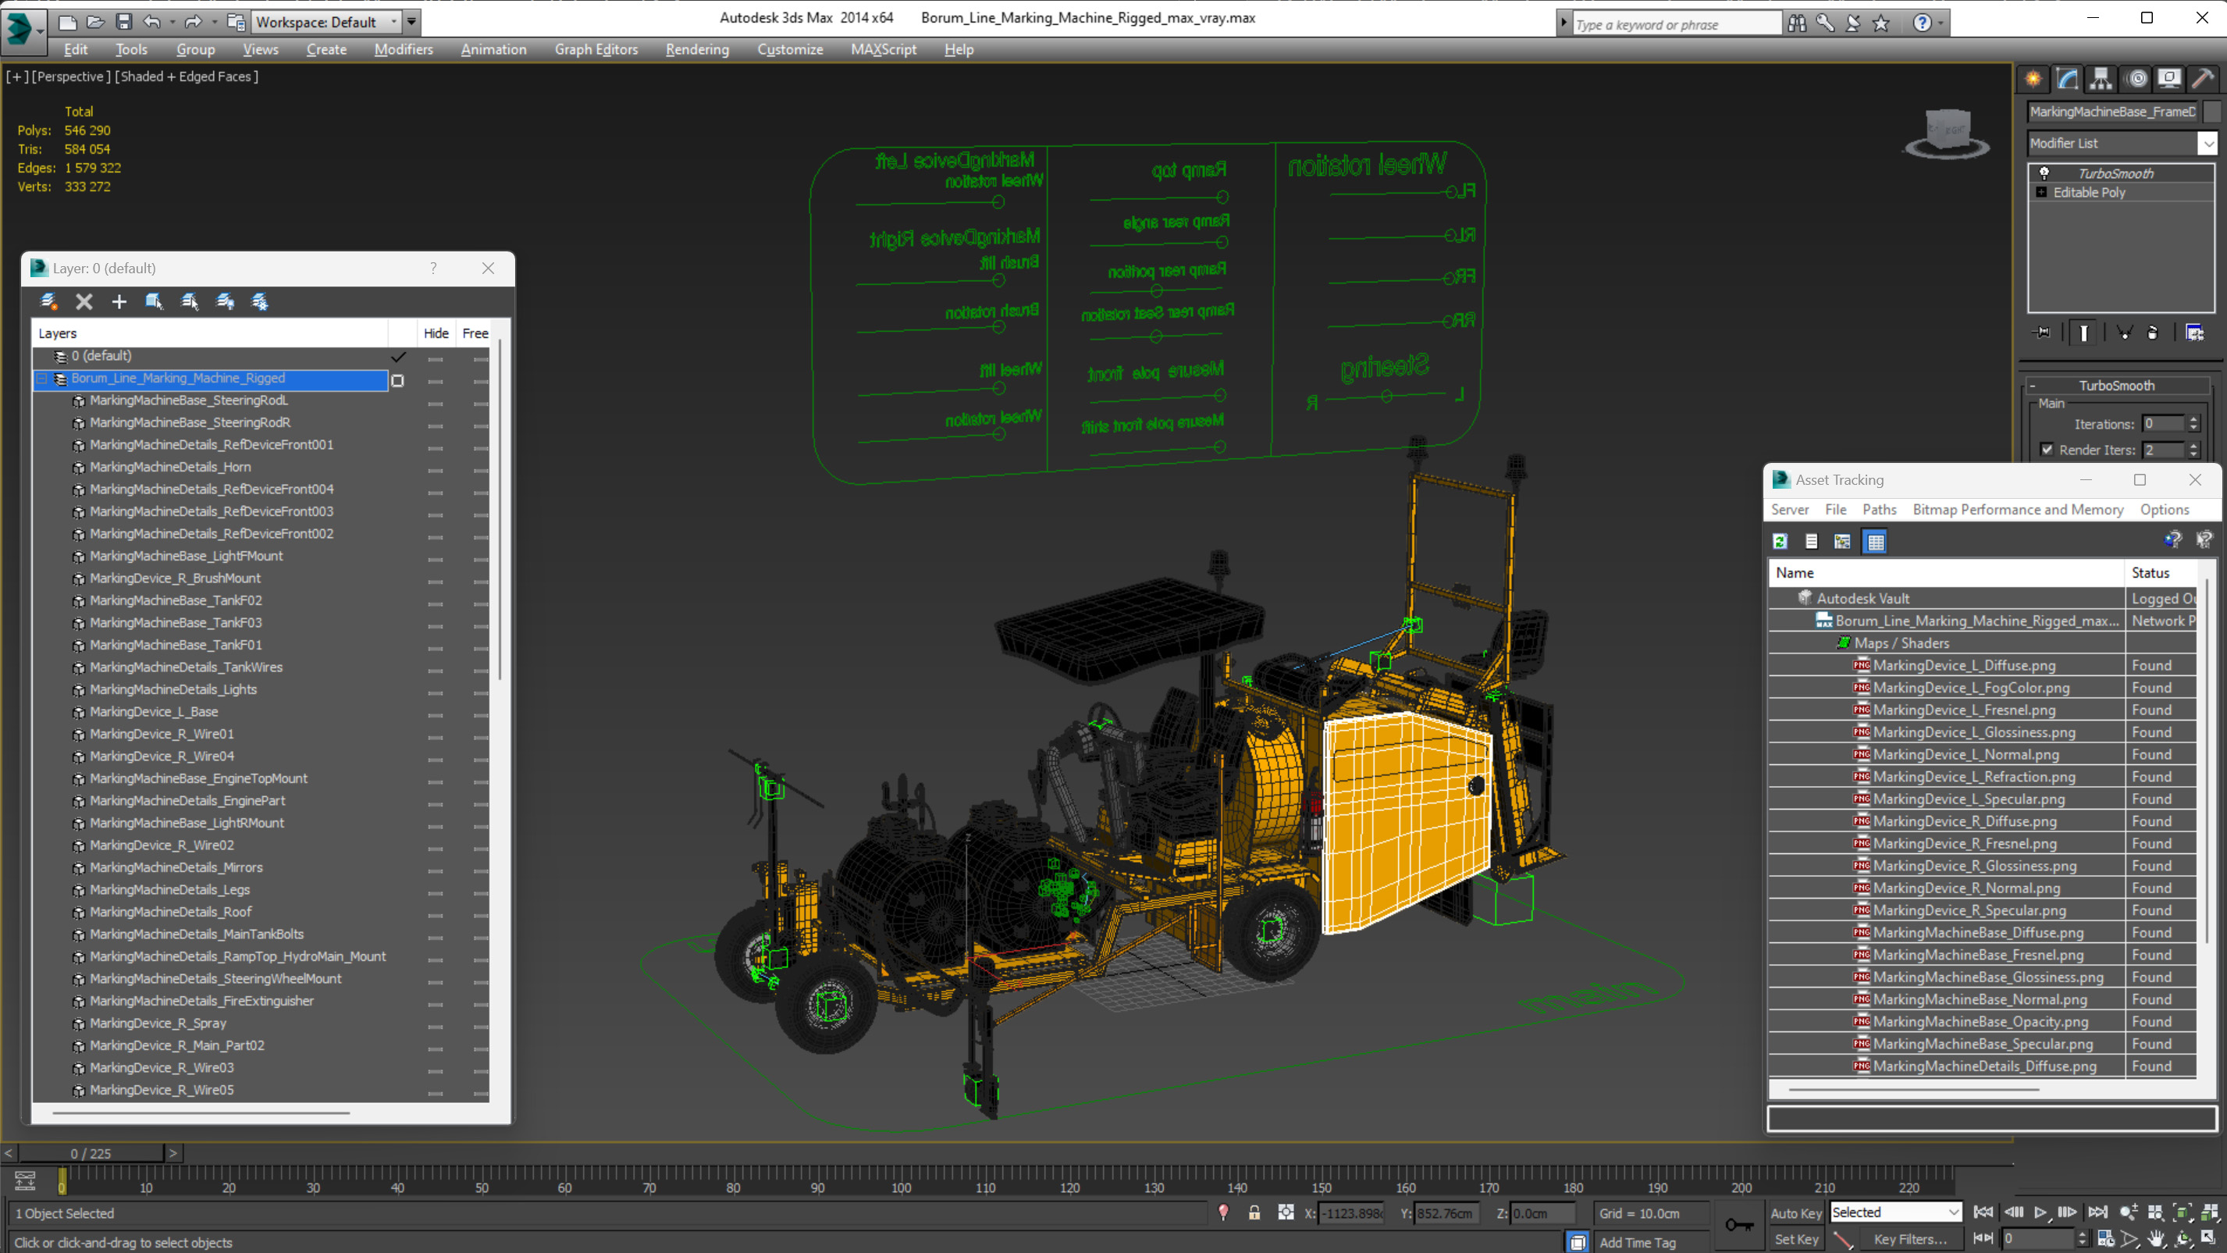Open the Utilities command panel tab

(2203, 79)
